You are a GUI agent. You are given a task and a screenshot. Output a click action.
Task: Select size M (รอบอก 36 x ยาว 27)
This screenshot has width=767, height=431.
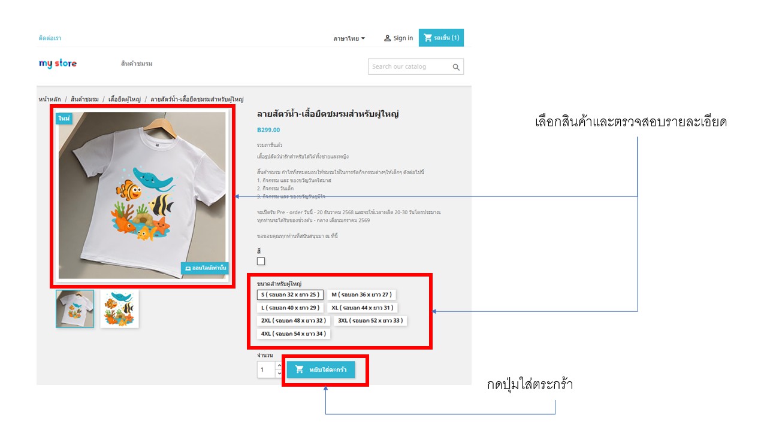point(361,295)
